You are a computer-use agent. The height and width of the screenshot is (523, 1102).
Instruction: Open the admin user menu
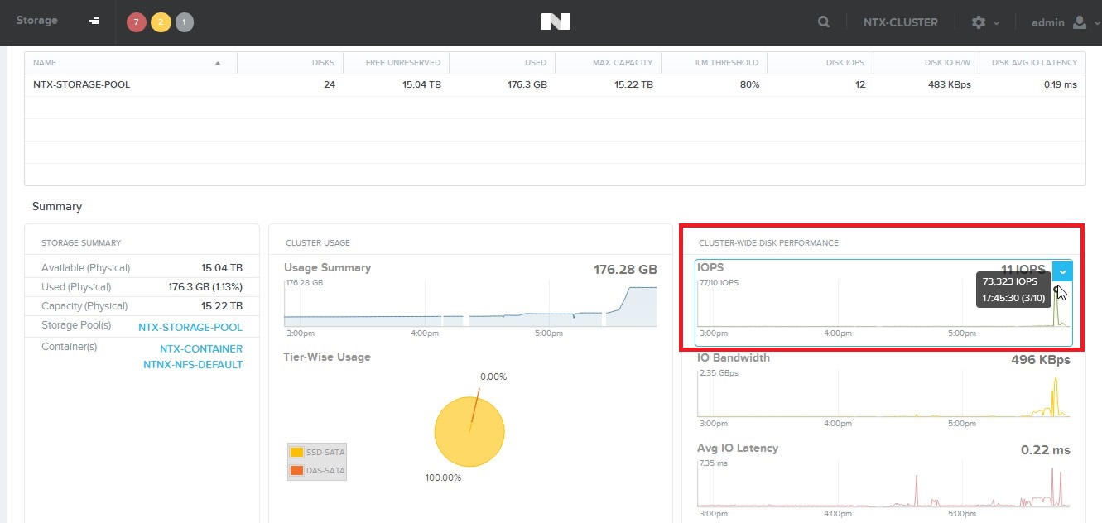(x=1059, y=22)
